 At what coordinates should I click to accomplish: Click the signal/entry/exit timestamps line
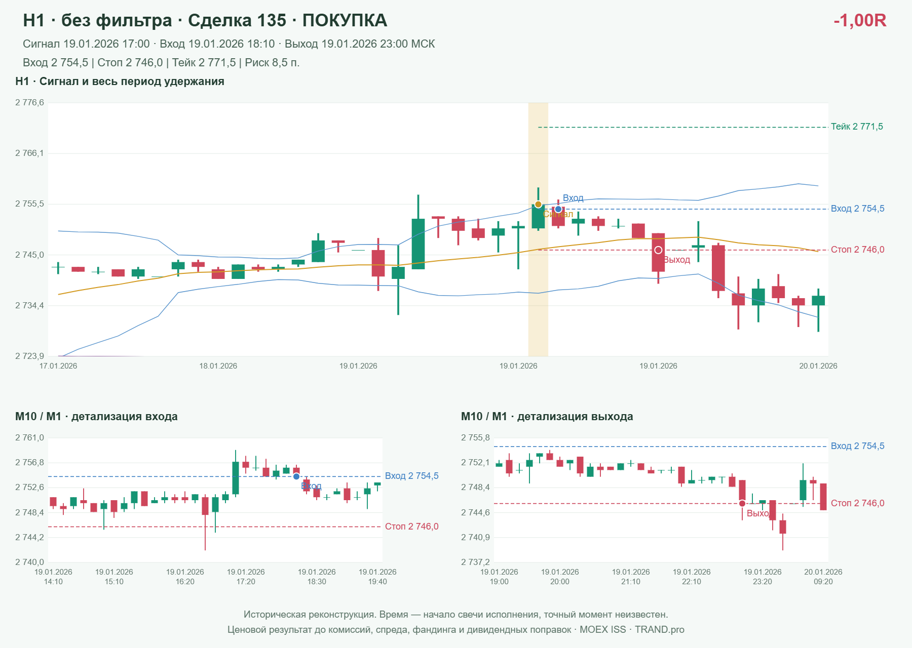(x=229, y=44)
